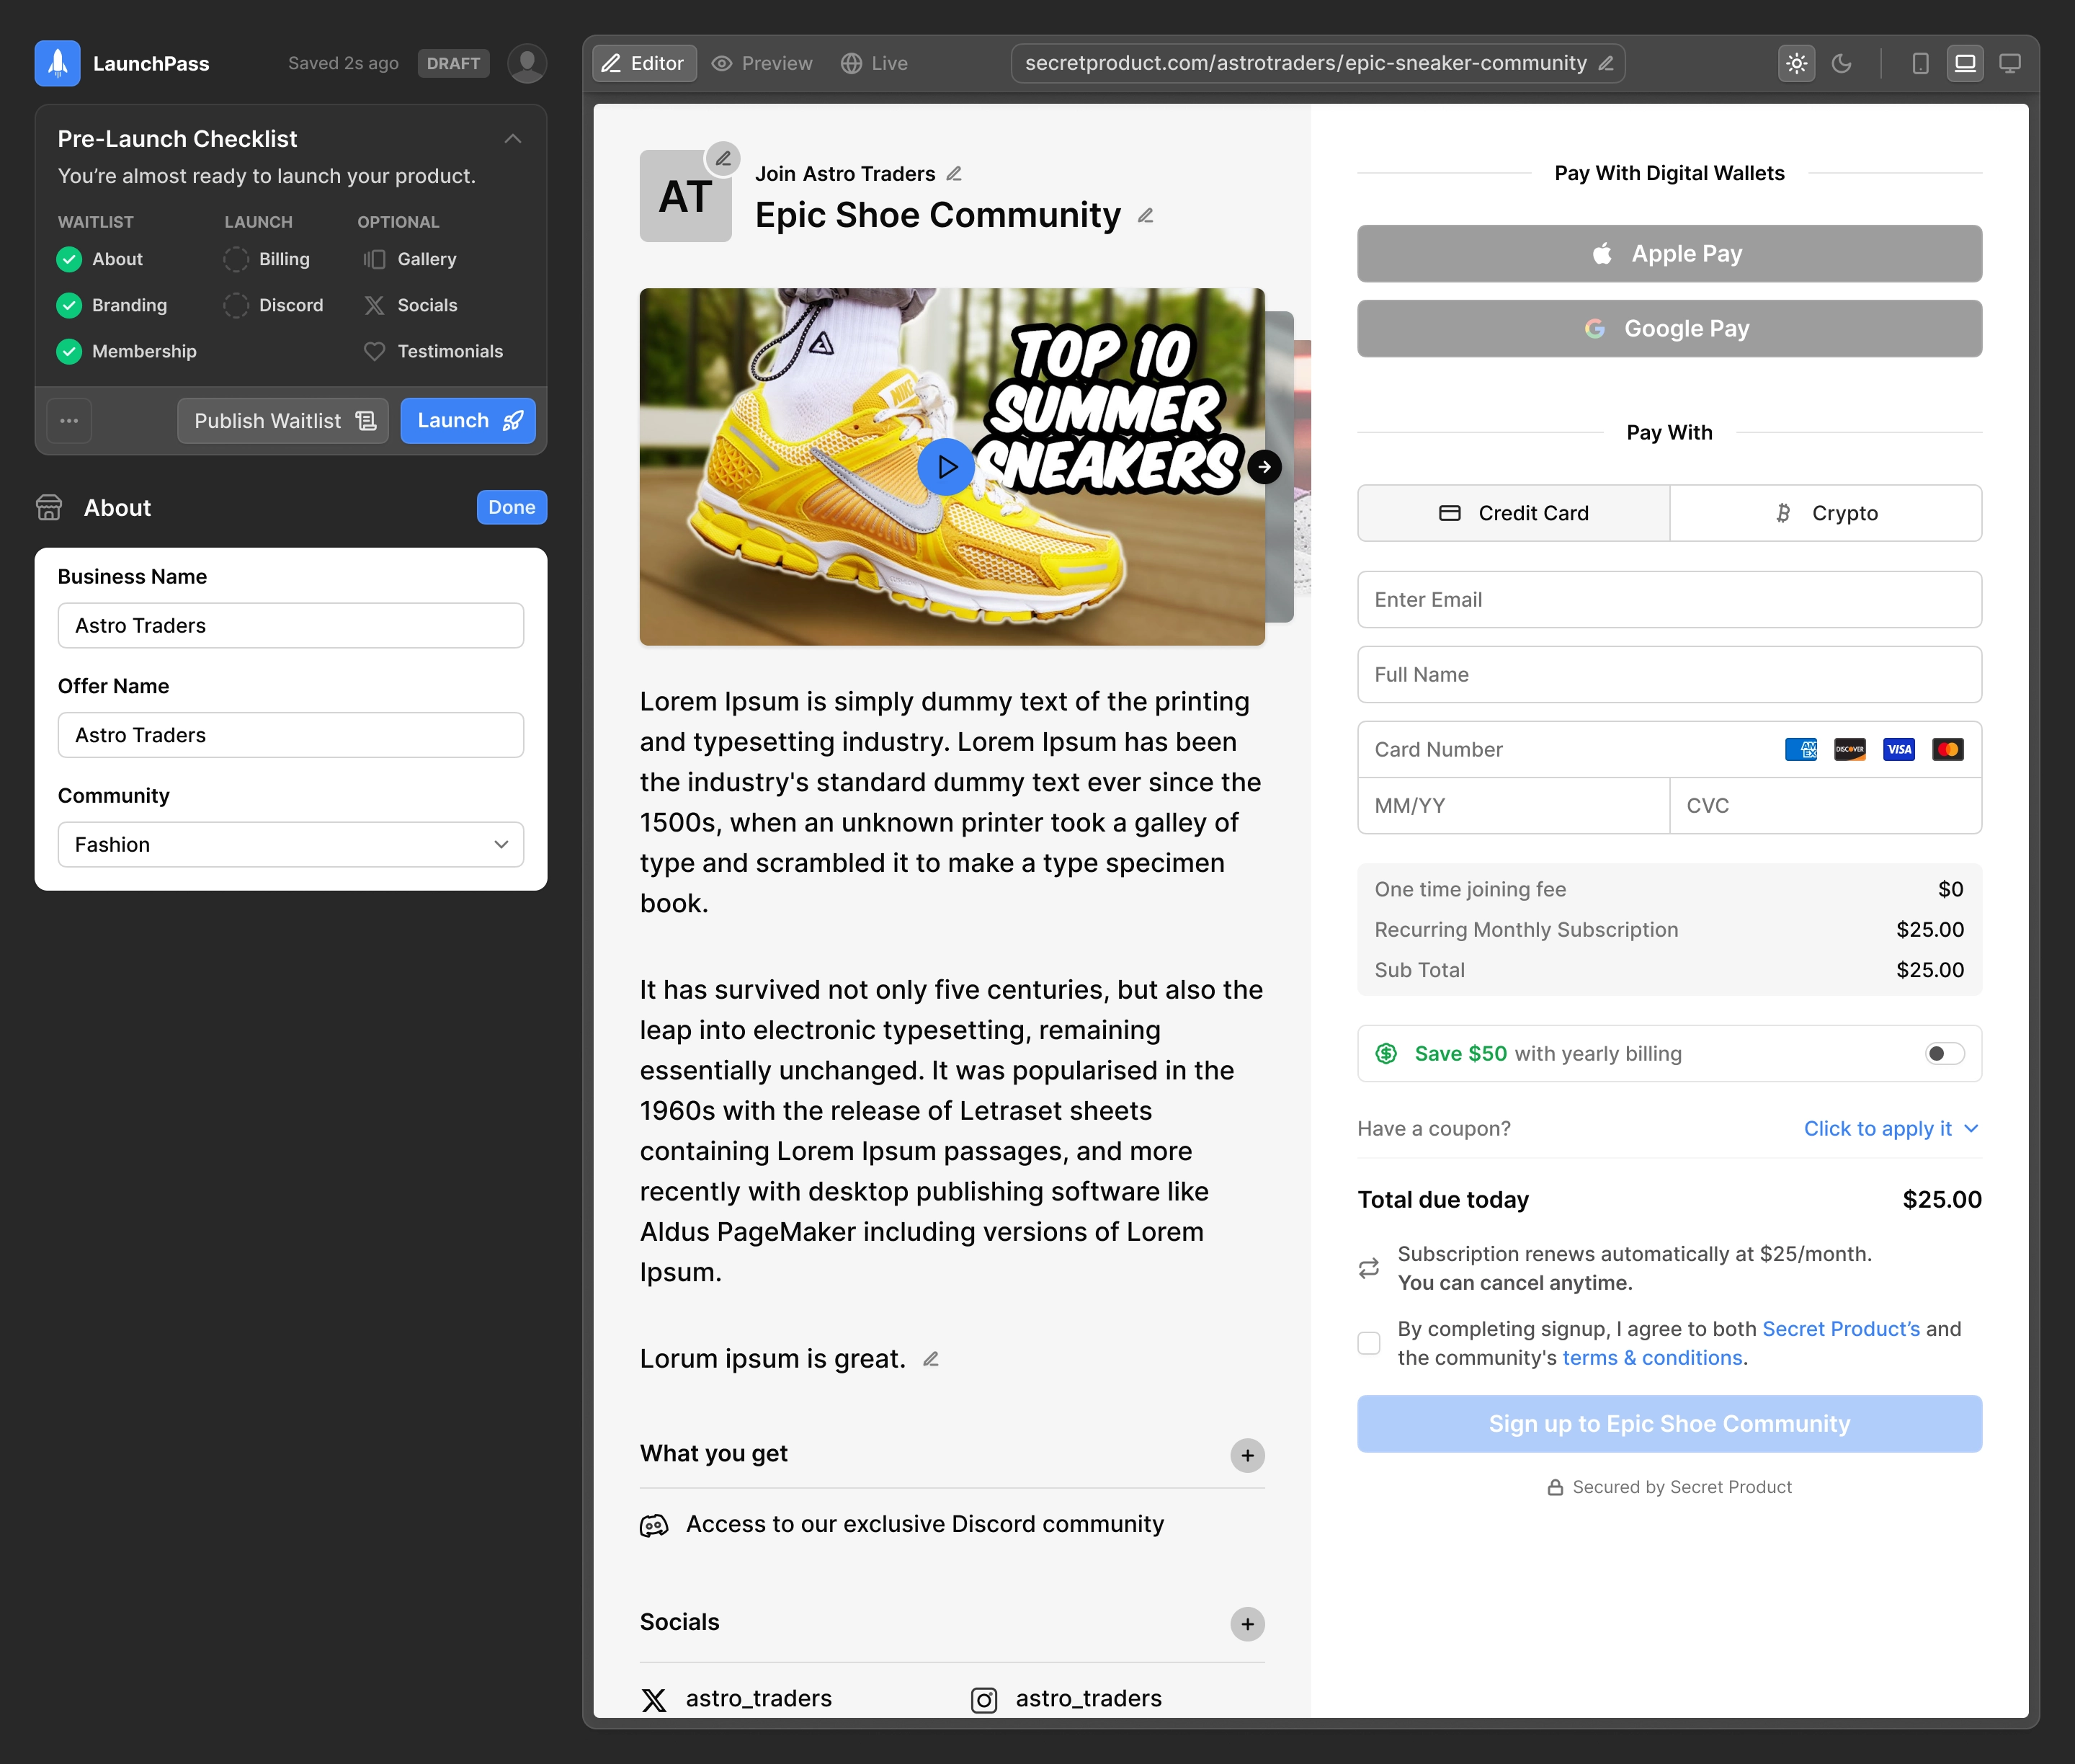Viewport: 2075px width, 1764px height.
Task: Edit the AT logo pencil badge
Action: [722, 158]
